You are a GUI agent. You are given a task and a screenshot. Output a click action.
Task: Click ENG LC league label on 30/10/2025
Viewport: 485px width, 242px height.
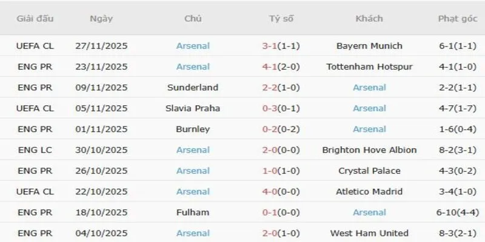click(x=35, y=150)
